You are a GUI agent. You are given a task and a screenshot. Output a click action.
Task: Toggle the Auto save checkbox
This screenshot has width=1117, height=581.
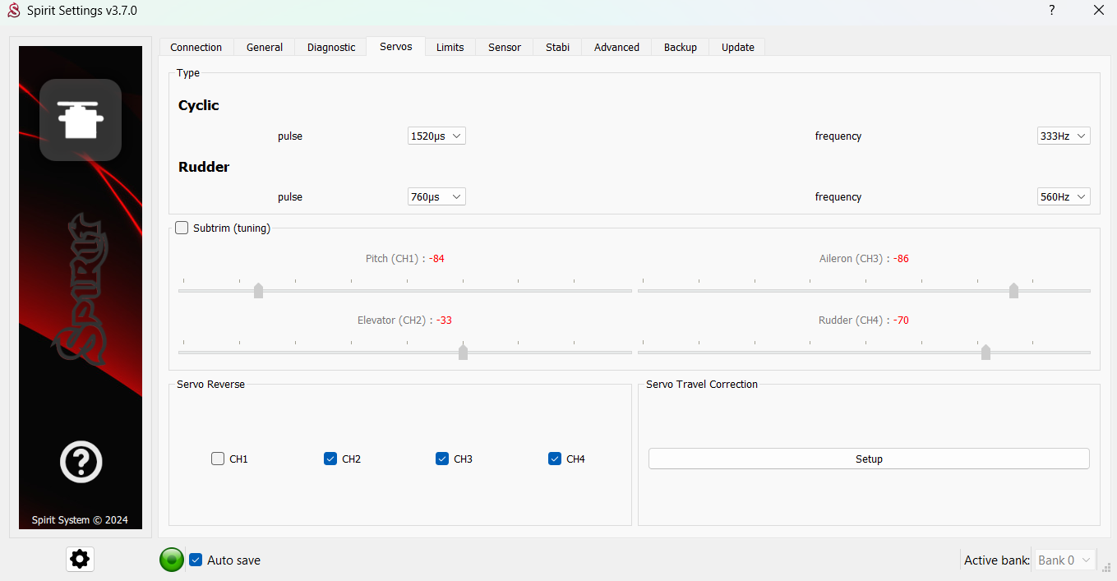tap(196, 560)
